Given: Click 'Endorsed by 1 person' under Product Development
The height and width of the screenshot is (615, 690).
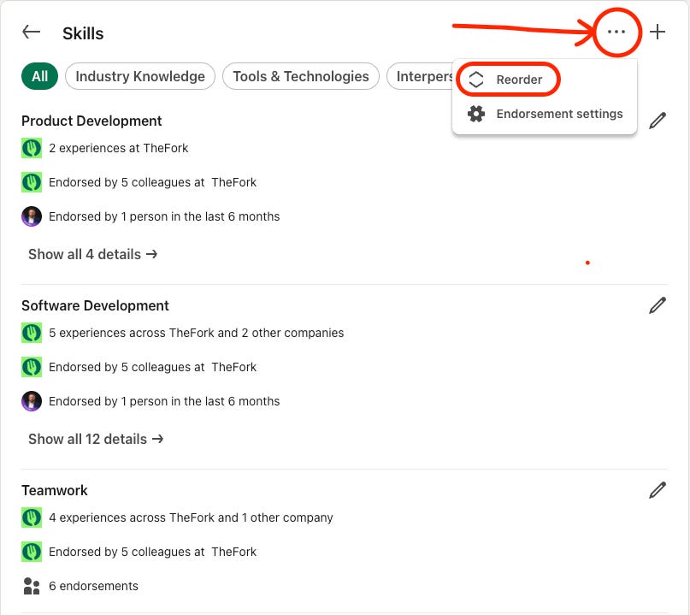Looking at the screenshot, I should (x=164, y=216).
